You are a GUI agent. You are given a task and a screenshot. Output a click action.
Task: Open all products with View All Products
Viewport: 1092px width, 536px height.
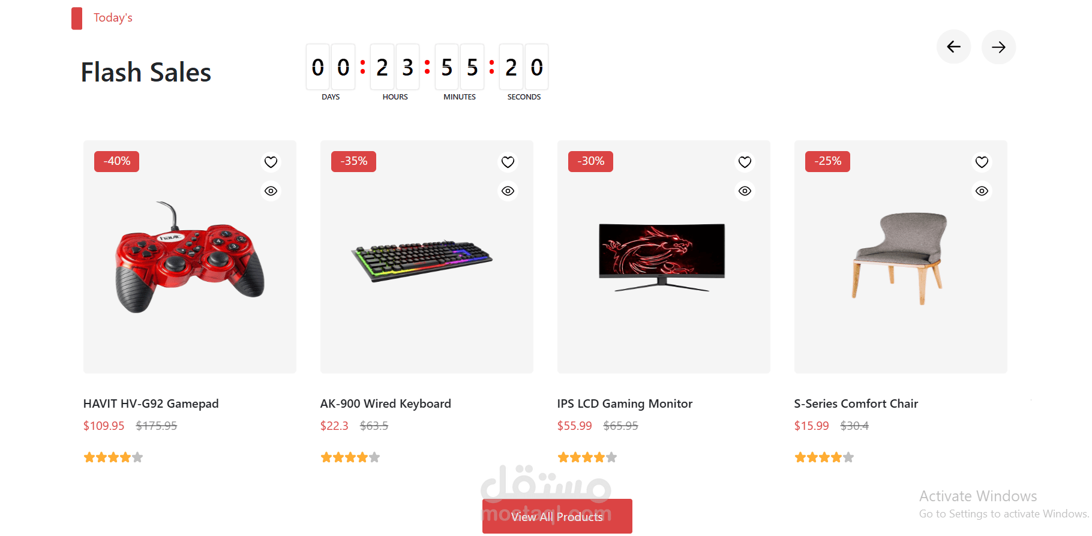pos(557,516)
